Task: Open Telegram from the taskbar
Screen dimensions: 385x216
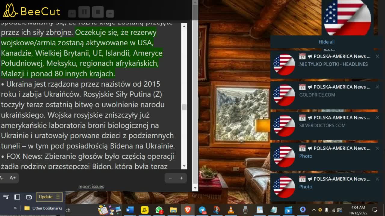Action: [202, 210]
